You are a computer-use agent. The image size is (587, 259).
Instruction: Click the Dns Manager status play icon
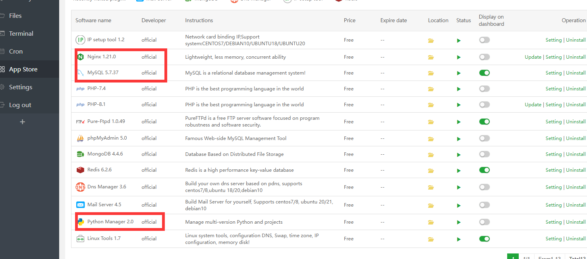tap(459, 187)
